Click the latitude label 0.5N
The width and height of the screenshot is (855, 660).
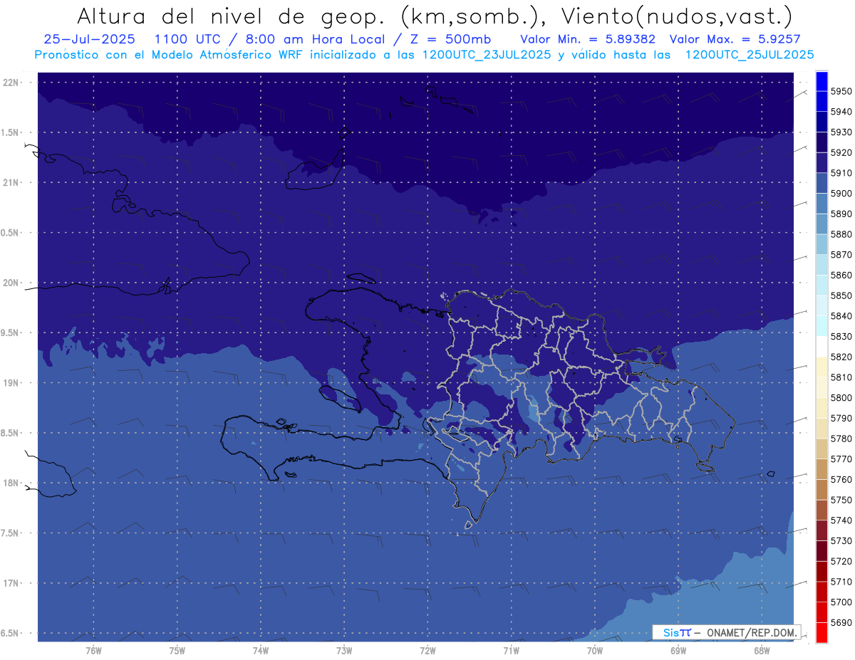(x=11, y=233)
